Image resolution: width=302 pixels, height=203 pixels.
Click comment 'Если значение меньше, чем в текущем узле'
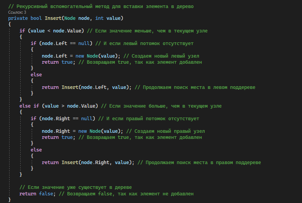pyautogui.click(x=152, y=31)
